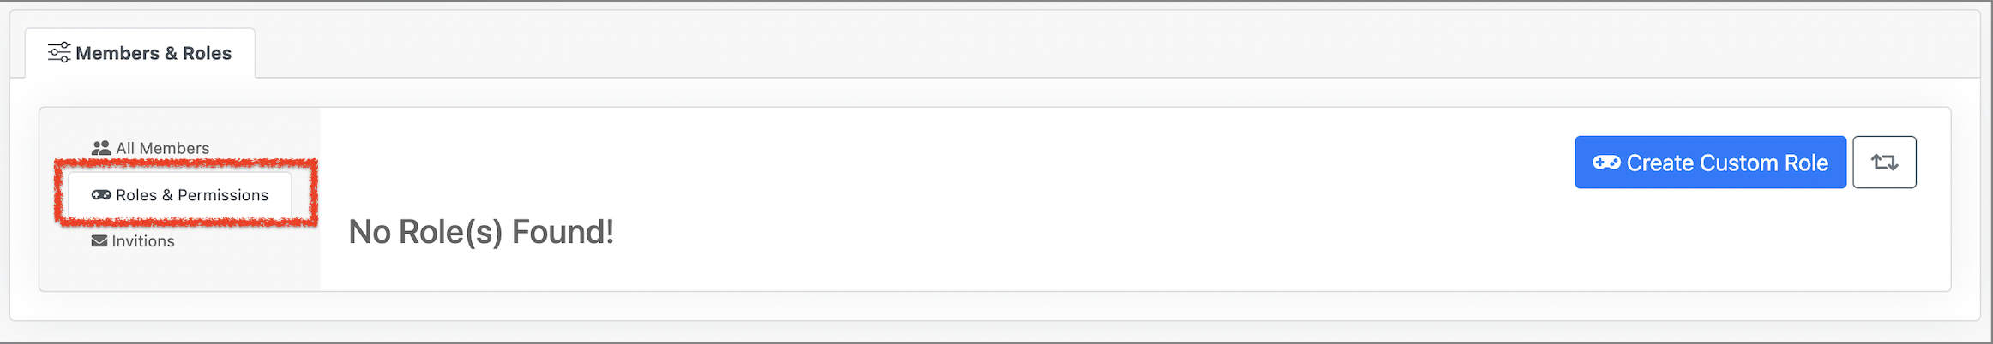Click the envelope icon beside Invitions

pos(99,241)
